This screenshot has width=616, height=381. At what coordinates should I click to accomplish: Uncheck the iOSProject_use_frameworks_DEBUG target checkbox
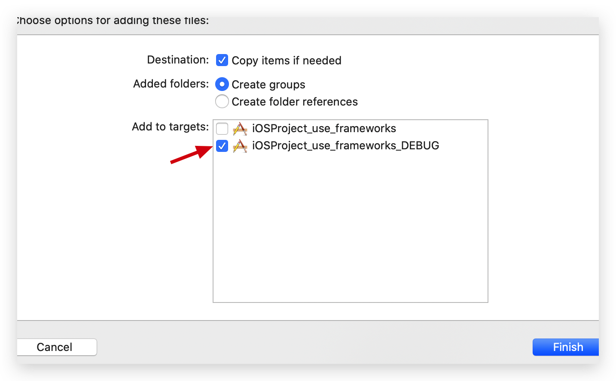[222, 146]
